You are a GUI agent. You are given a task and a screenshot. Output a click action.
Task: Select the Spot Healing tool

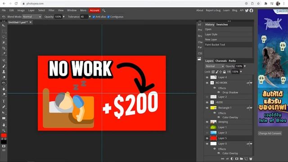(4, 60)
